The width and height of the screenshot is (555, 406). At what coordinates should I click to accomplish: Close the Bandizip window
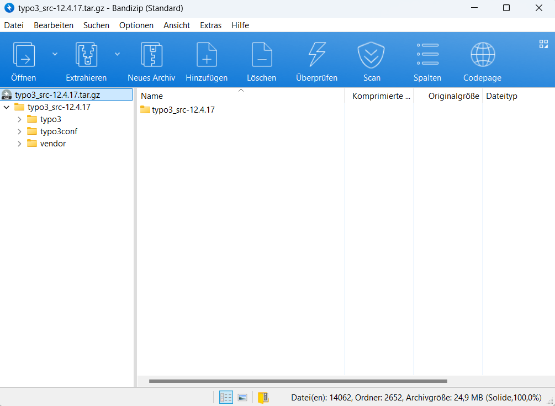click(539, 8)
